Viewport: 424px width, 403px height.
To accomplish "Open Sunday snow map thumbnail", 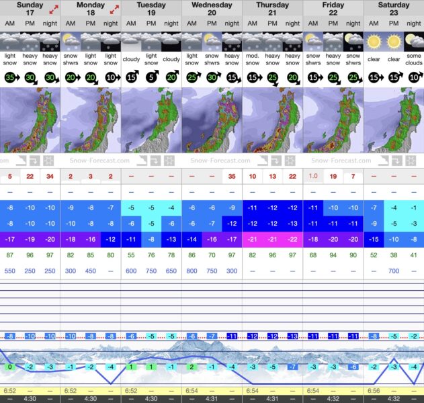I will [x=30, y=120].
